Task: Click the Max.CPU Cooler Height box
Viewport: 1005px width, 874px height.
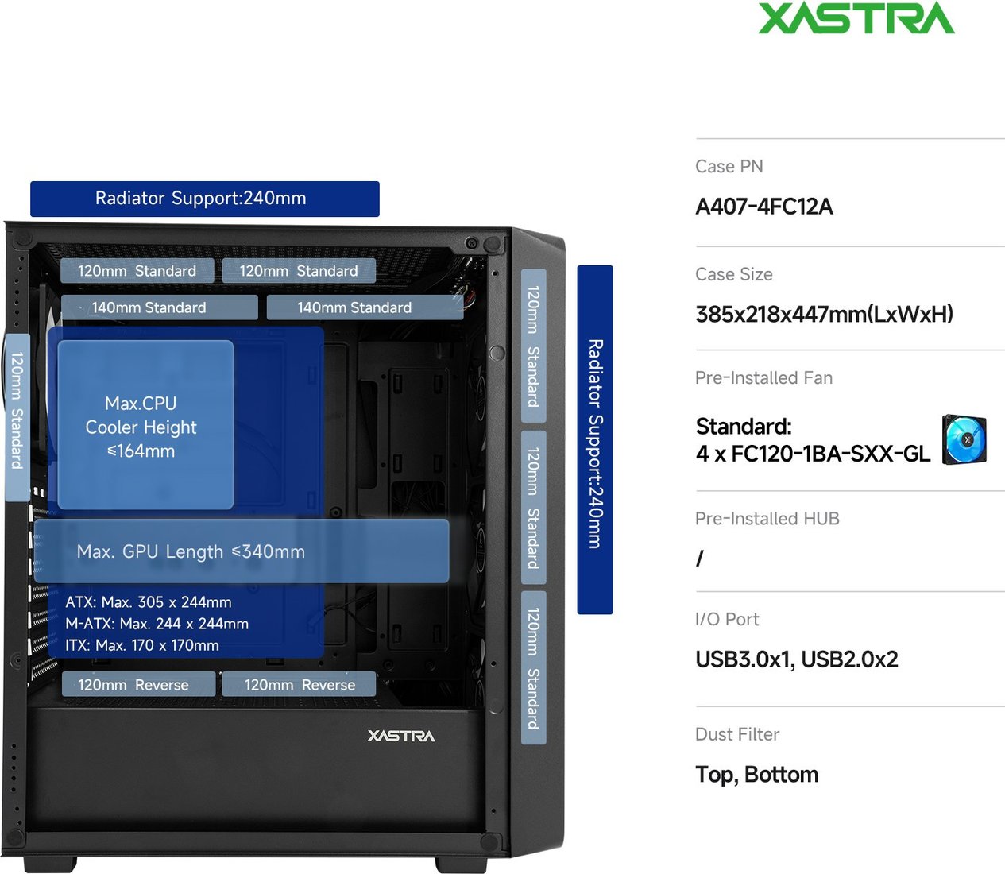Action: 145,425
